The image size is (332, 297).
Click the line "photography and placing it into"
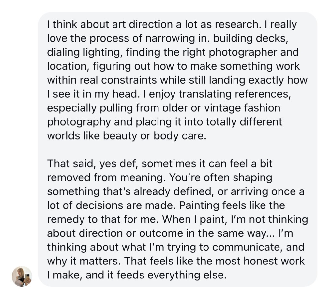165,121
